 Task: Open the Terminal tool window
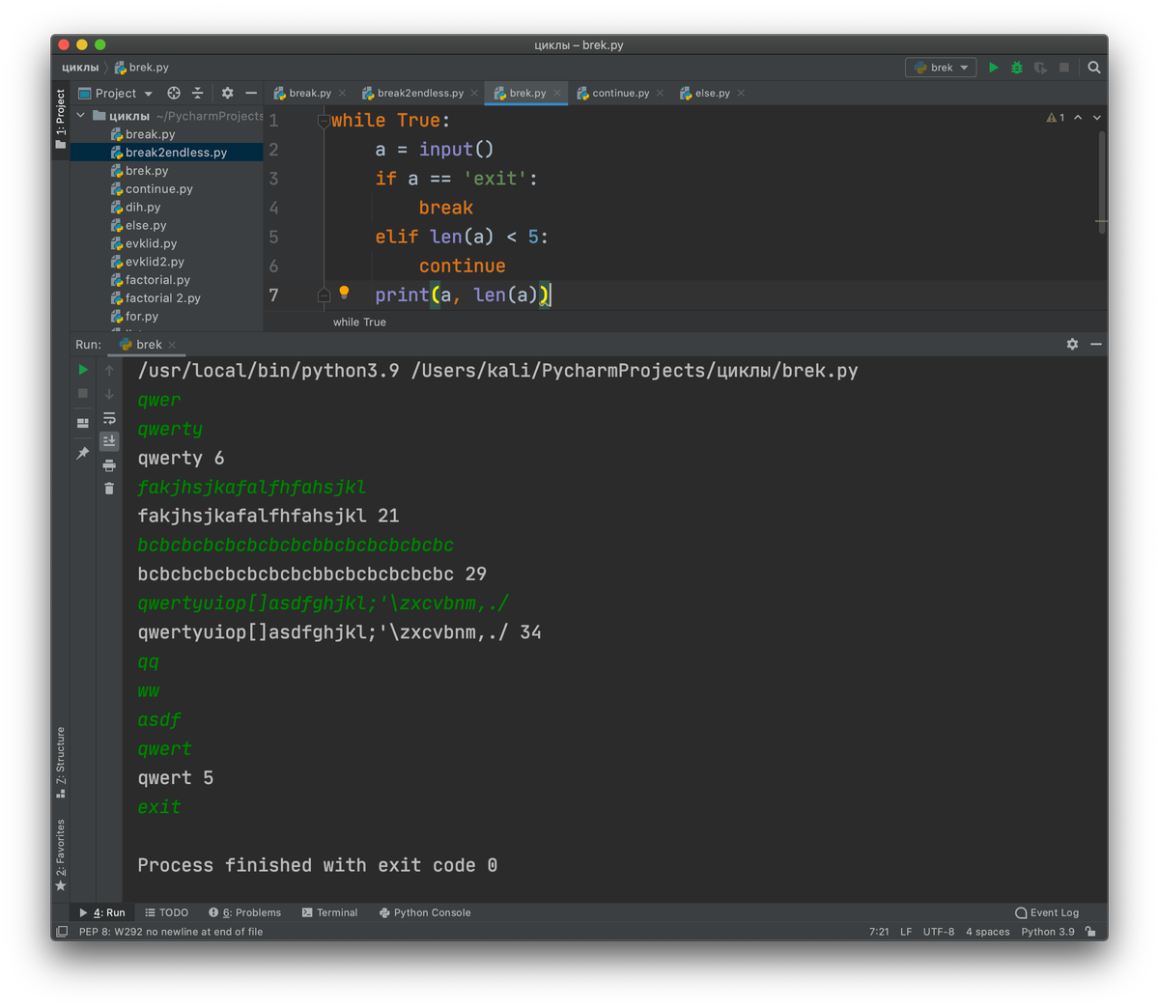329,912
